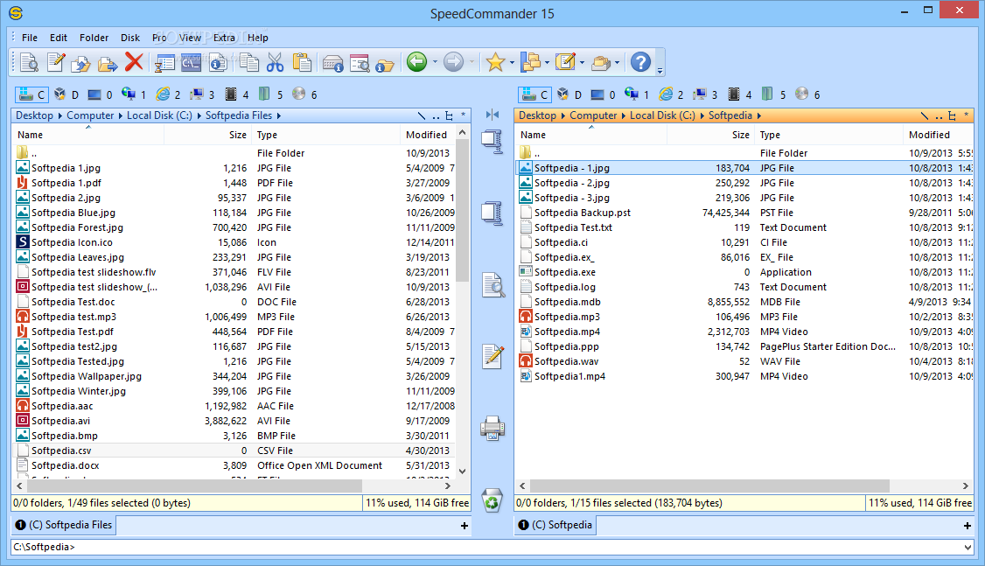Click the left panel asterisk button
This screenshot has height=566, width=985.
click(463, 115)
